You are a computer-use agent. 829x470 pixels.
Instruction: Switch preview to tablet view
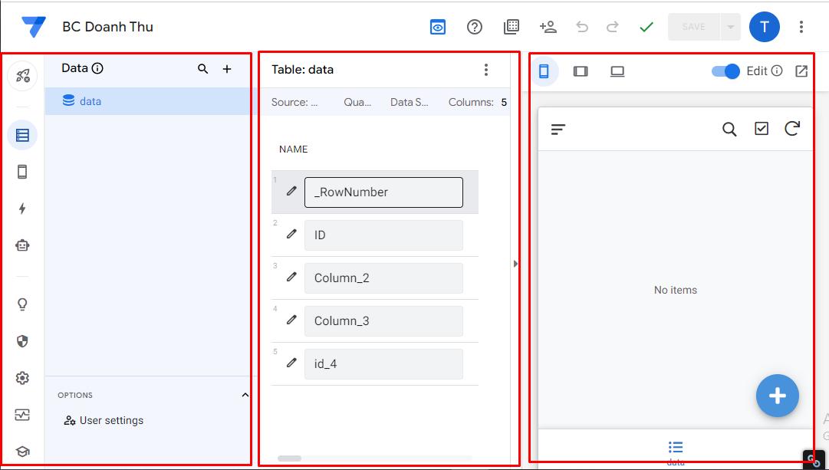[581, 71]
